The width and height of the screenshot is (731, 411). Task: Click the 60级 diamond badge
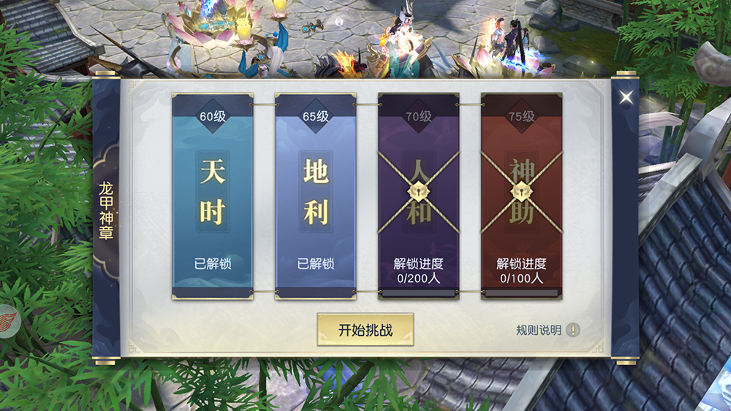click(213, 116)
